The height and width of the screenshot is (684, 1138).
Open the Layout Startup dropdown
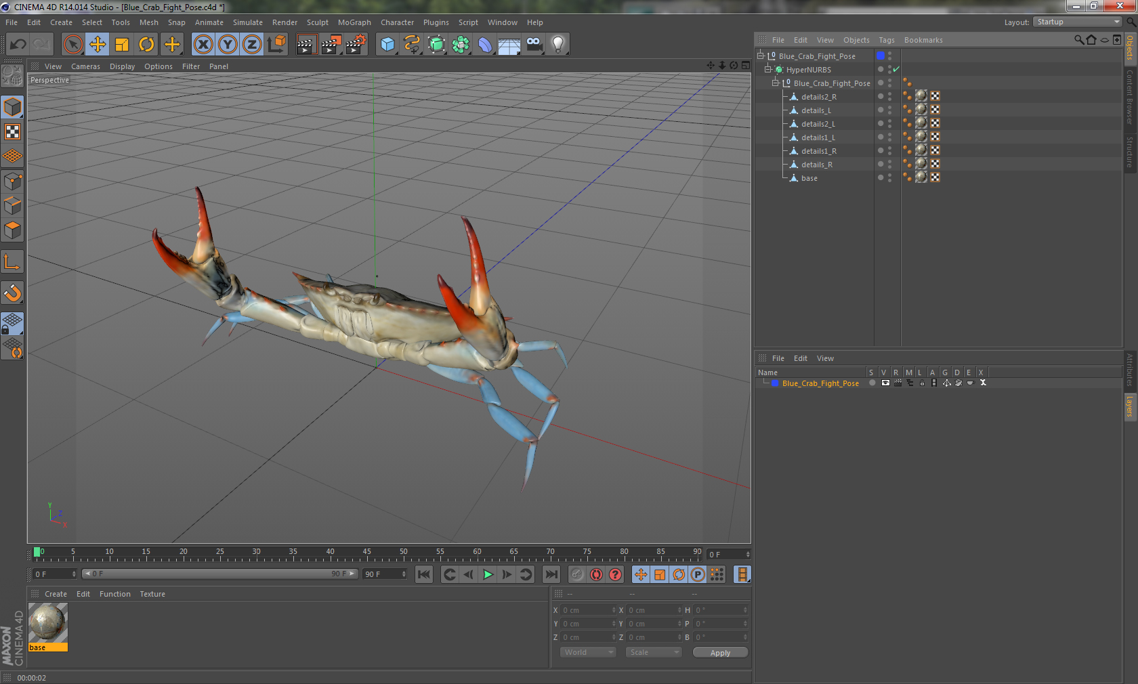[1077, 22]
